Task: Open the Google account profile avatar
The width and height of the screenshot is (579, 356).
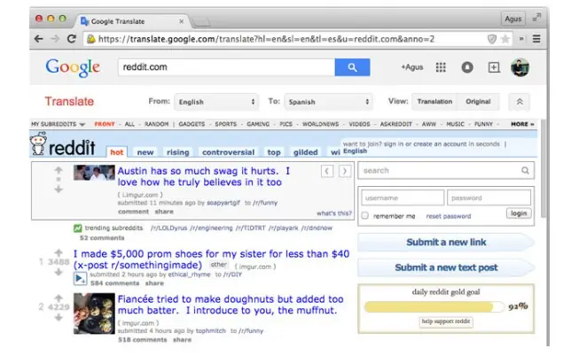Action: tap(520, 67)
